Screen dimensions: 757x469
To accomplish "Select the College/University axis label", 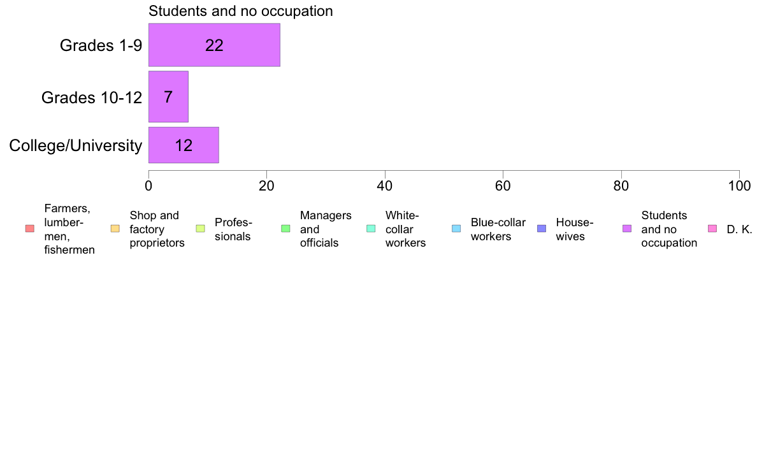I will [x=76, y=146].
